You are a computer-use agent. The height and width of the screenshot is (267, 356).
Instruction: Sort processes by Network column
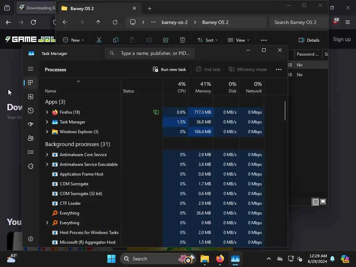(251, 87)
